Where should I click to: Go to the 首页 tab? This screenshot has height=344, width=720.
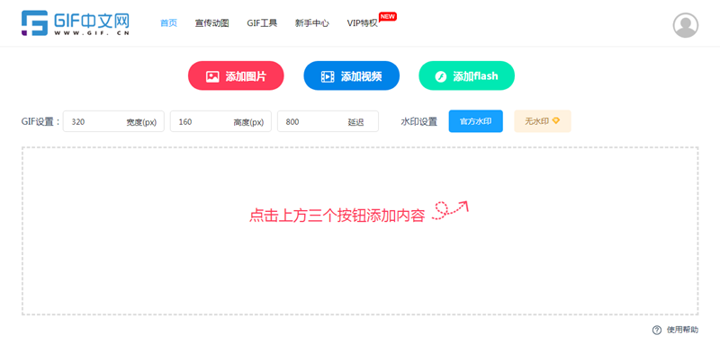[x=168, y=22]
